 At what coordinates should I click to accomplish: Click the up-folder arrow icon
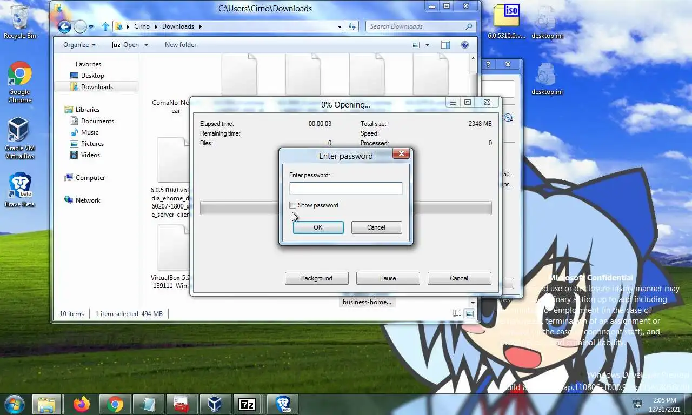[105, 26]
